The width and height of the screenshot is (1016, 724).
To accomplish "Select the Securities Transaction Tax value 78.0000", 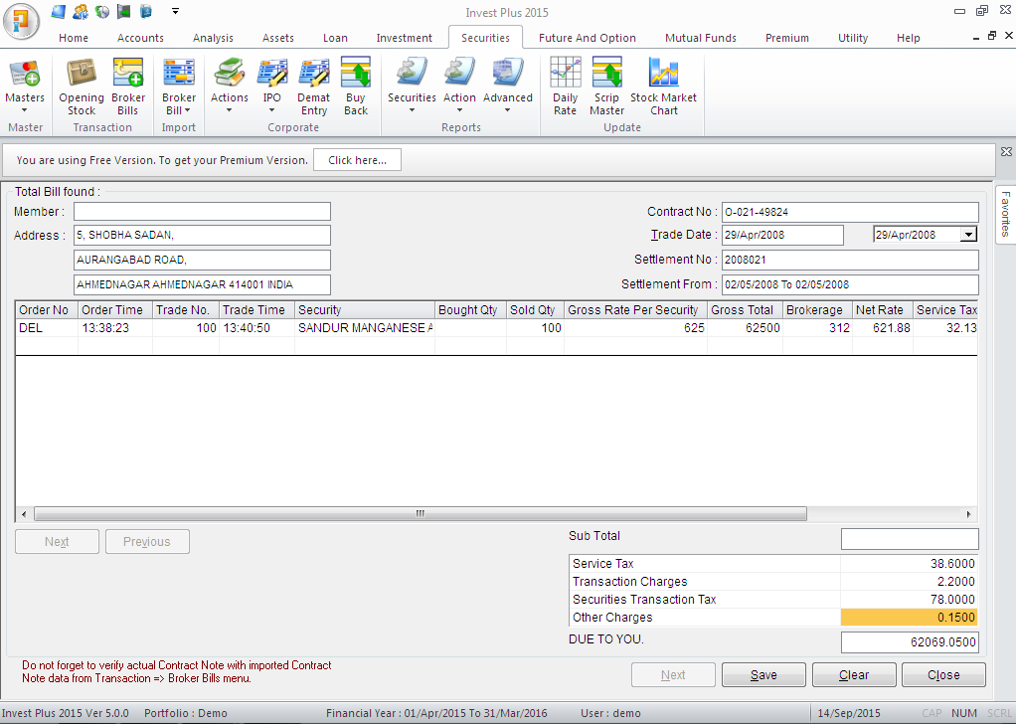I will pos(909,600).
